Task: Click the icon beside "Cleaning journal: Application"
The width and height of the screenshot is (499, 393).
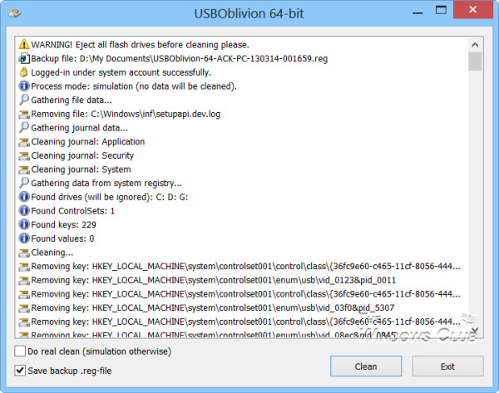Action: (24, 142)
